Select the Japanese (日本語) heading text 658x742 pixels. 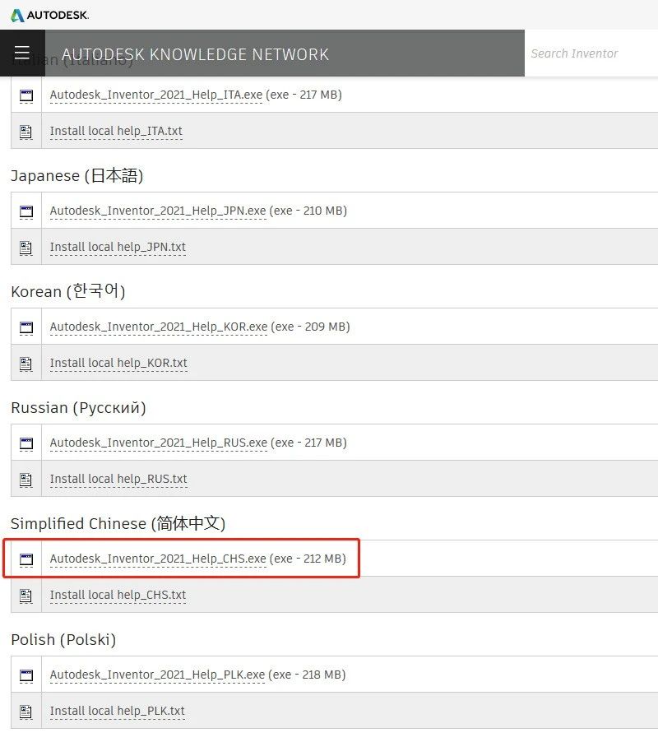[x=77, y=175]
